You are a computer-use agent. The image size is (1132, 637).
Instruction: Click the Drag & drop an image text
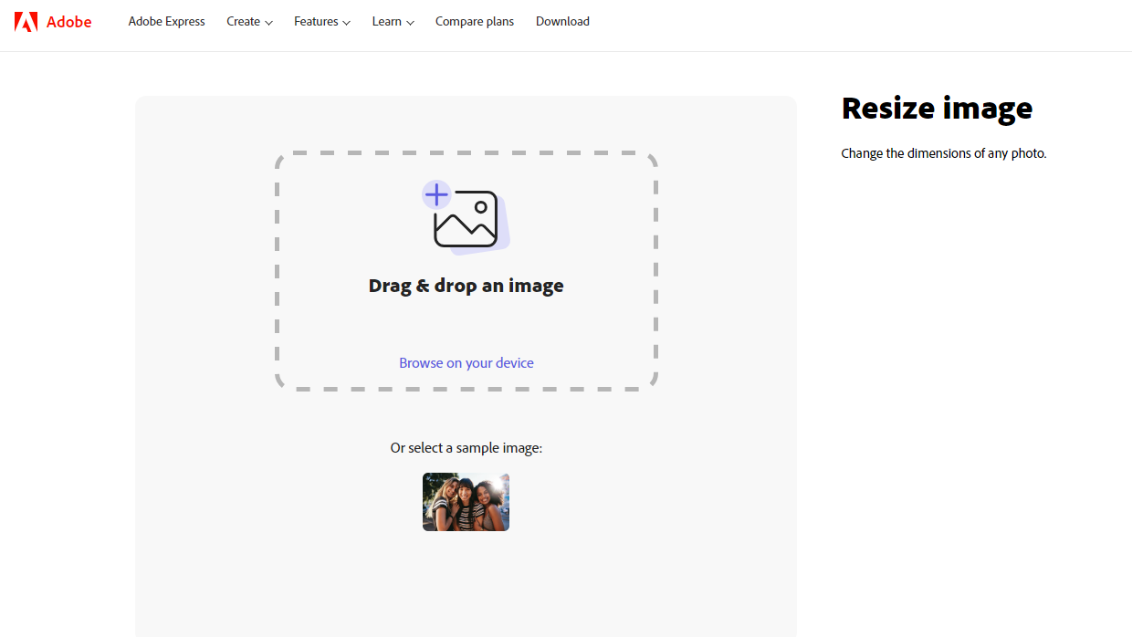[x=466, y=285]
